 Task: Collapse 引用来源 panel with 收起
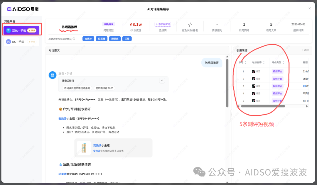pos(305,50)
